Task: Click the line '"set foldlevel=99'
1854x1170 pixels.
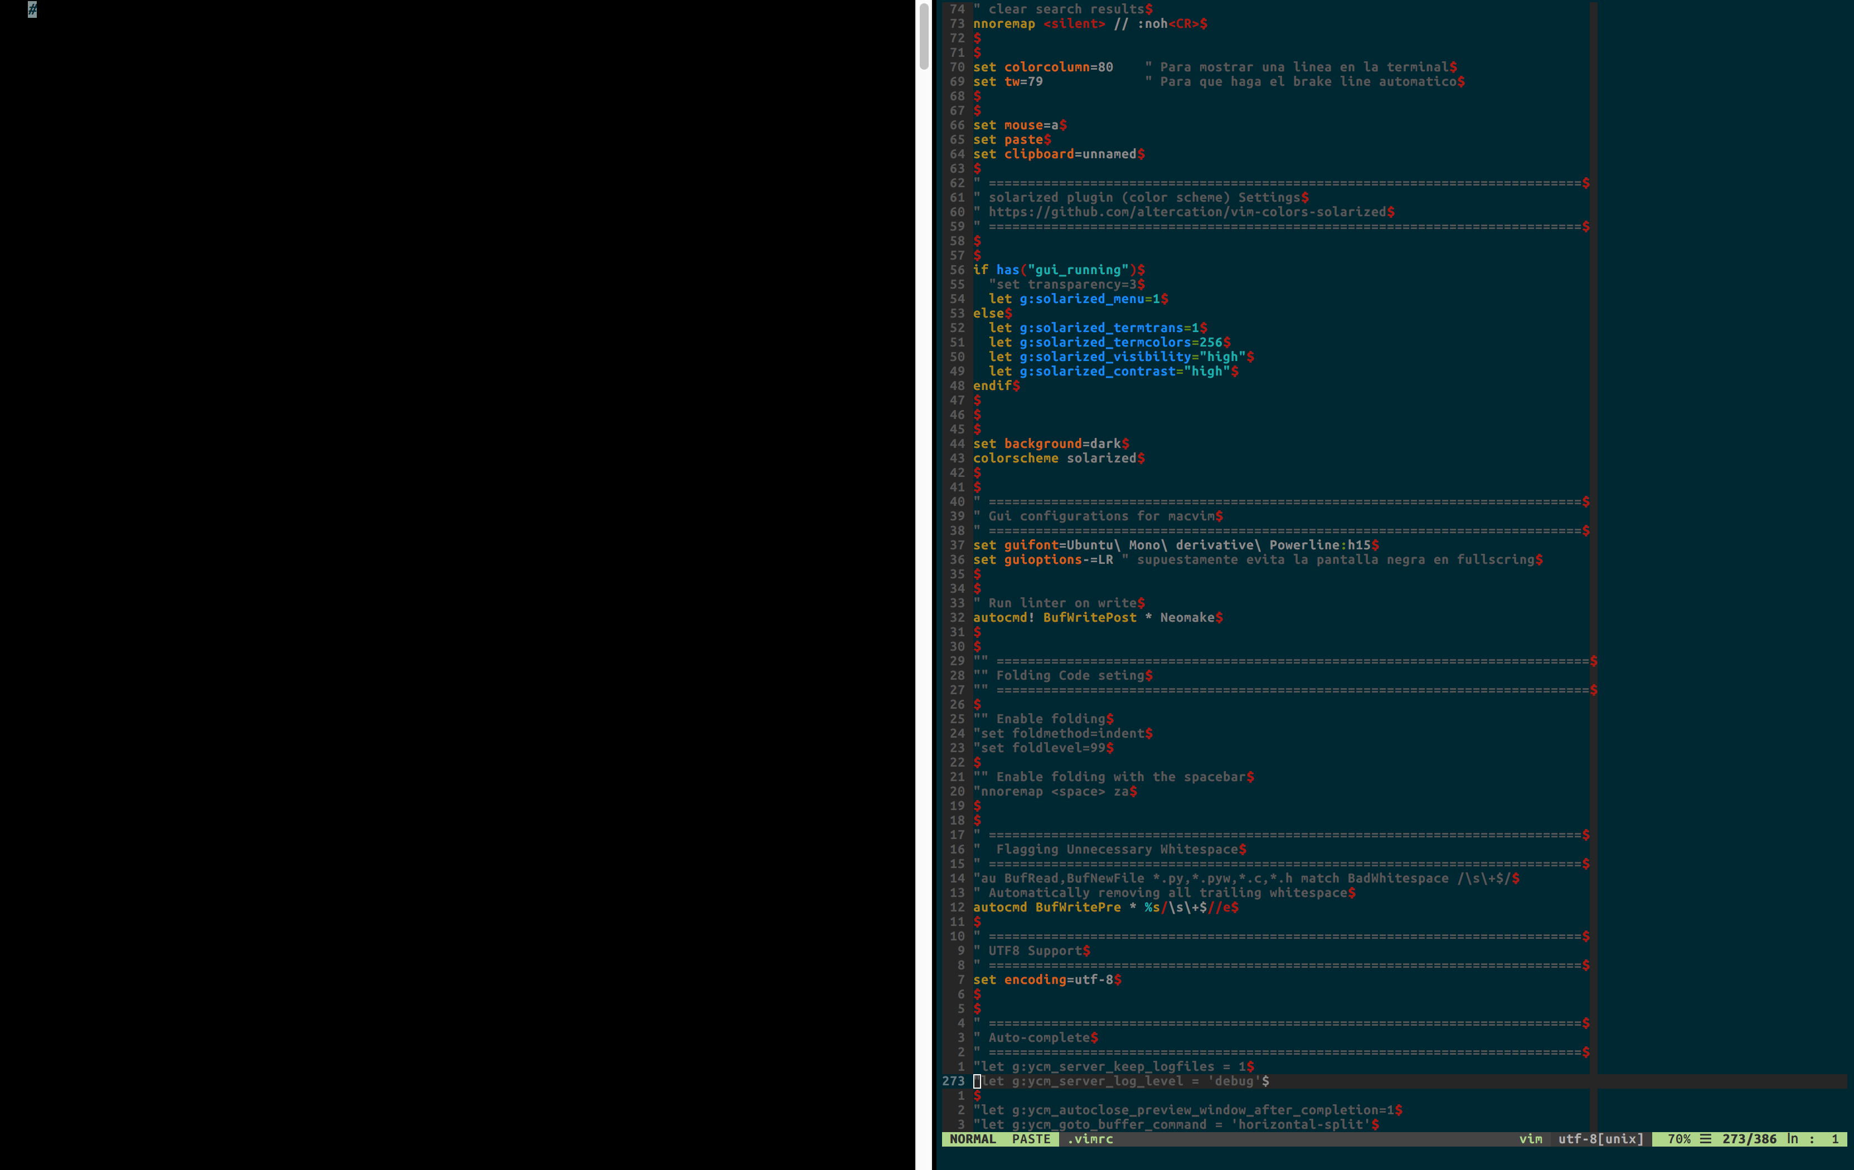Action: coord(1044,749)
